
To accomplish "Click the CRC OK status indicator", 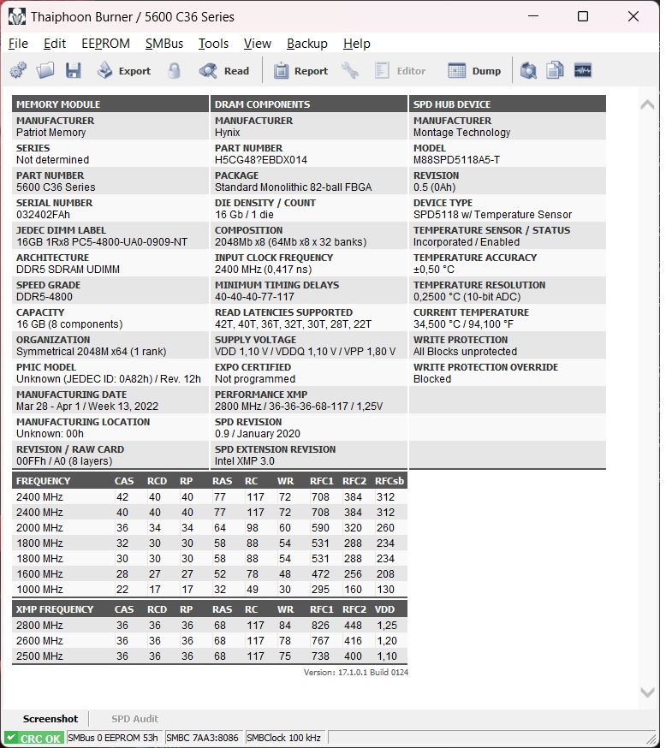I will 34,738.
